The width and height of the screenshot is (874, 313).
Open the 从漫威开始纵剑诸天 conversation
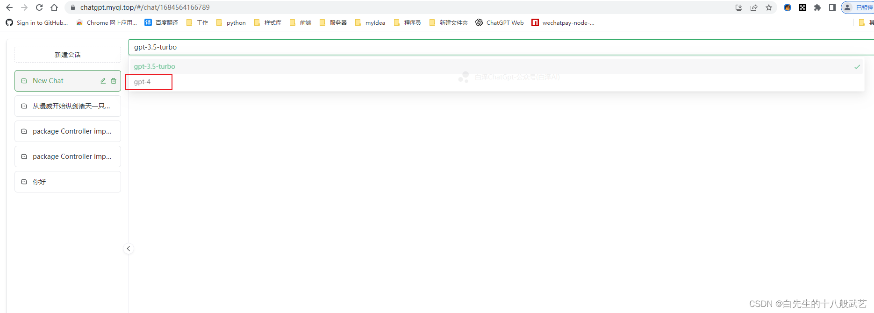68,106
